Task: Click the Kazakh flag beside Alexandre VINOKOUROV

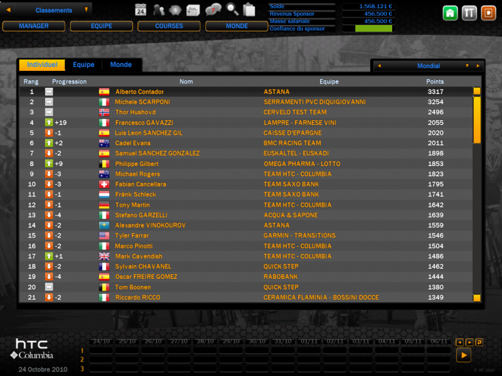Action: coord(104,226)
